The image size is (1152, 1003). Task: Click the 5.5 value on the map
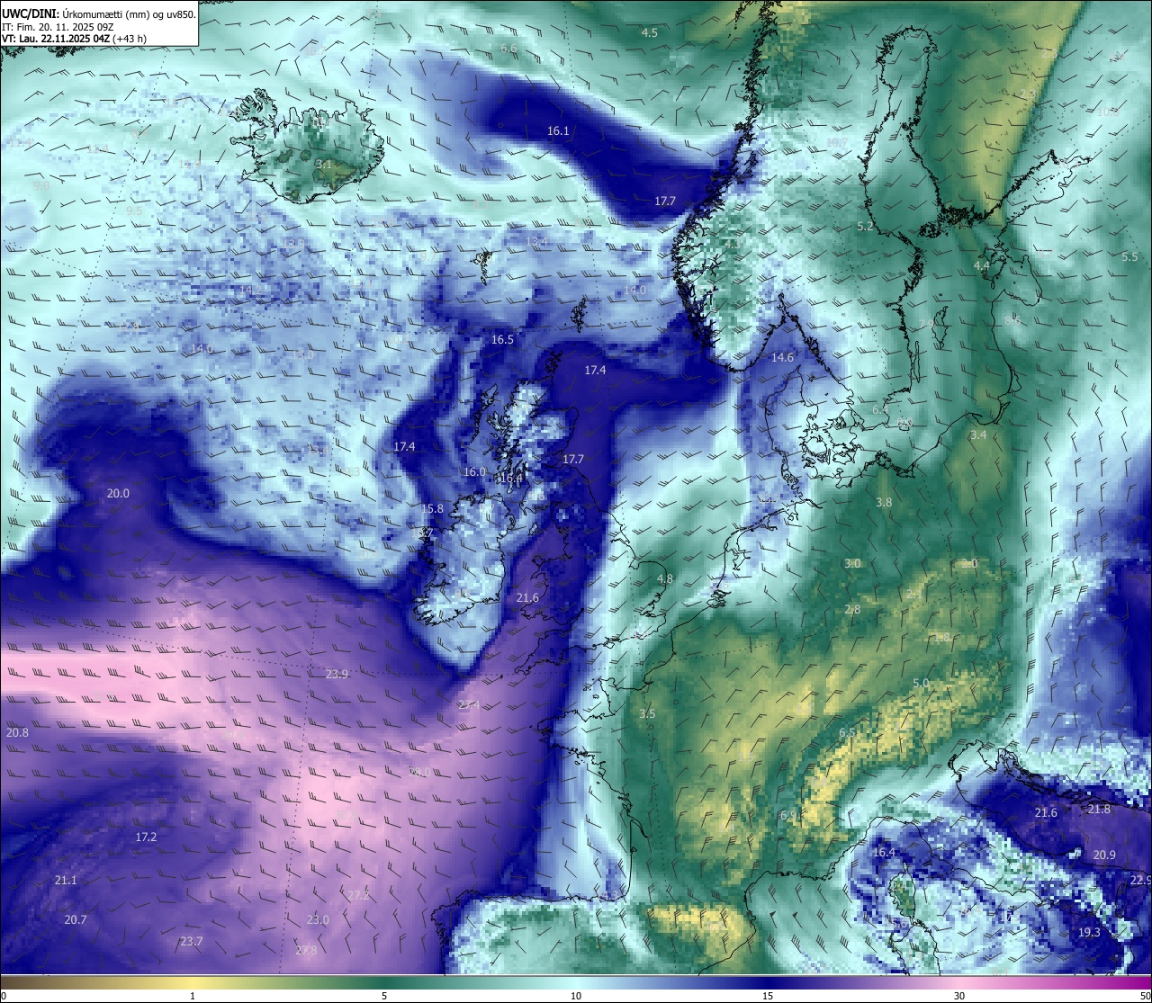pyautogui.click(x=1129, y=257)
